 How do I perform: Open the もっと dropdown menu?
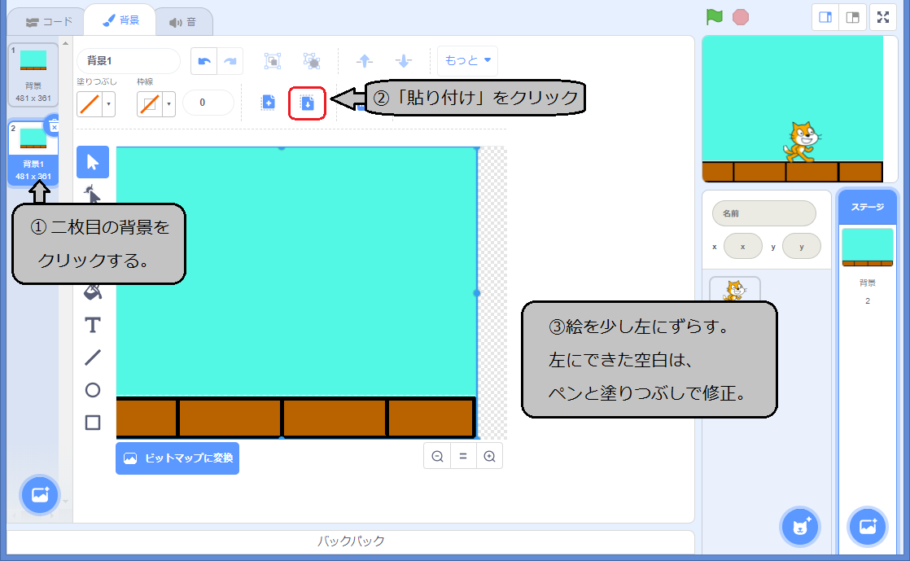click(x=467, y=60)
